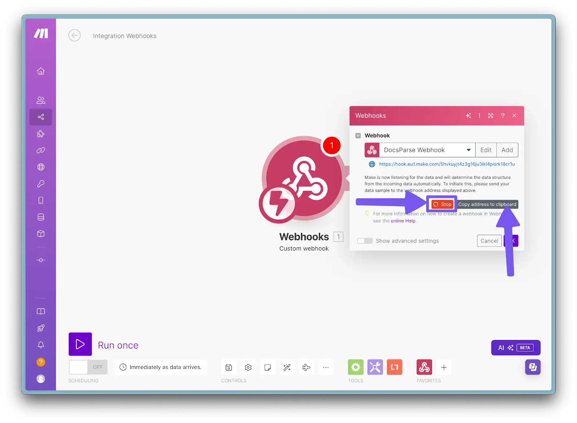Expand the Webhooks panel to fullscreen
The width and height of the screenshot is (577, 423).
491,116
